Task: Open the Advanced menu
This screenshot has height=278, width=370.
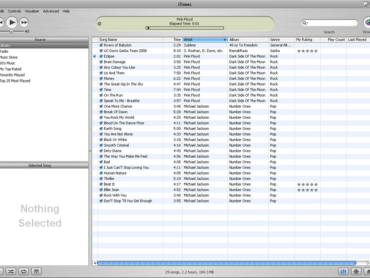Action: click(51, 11)
